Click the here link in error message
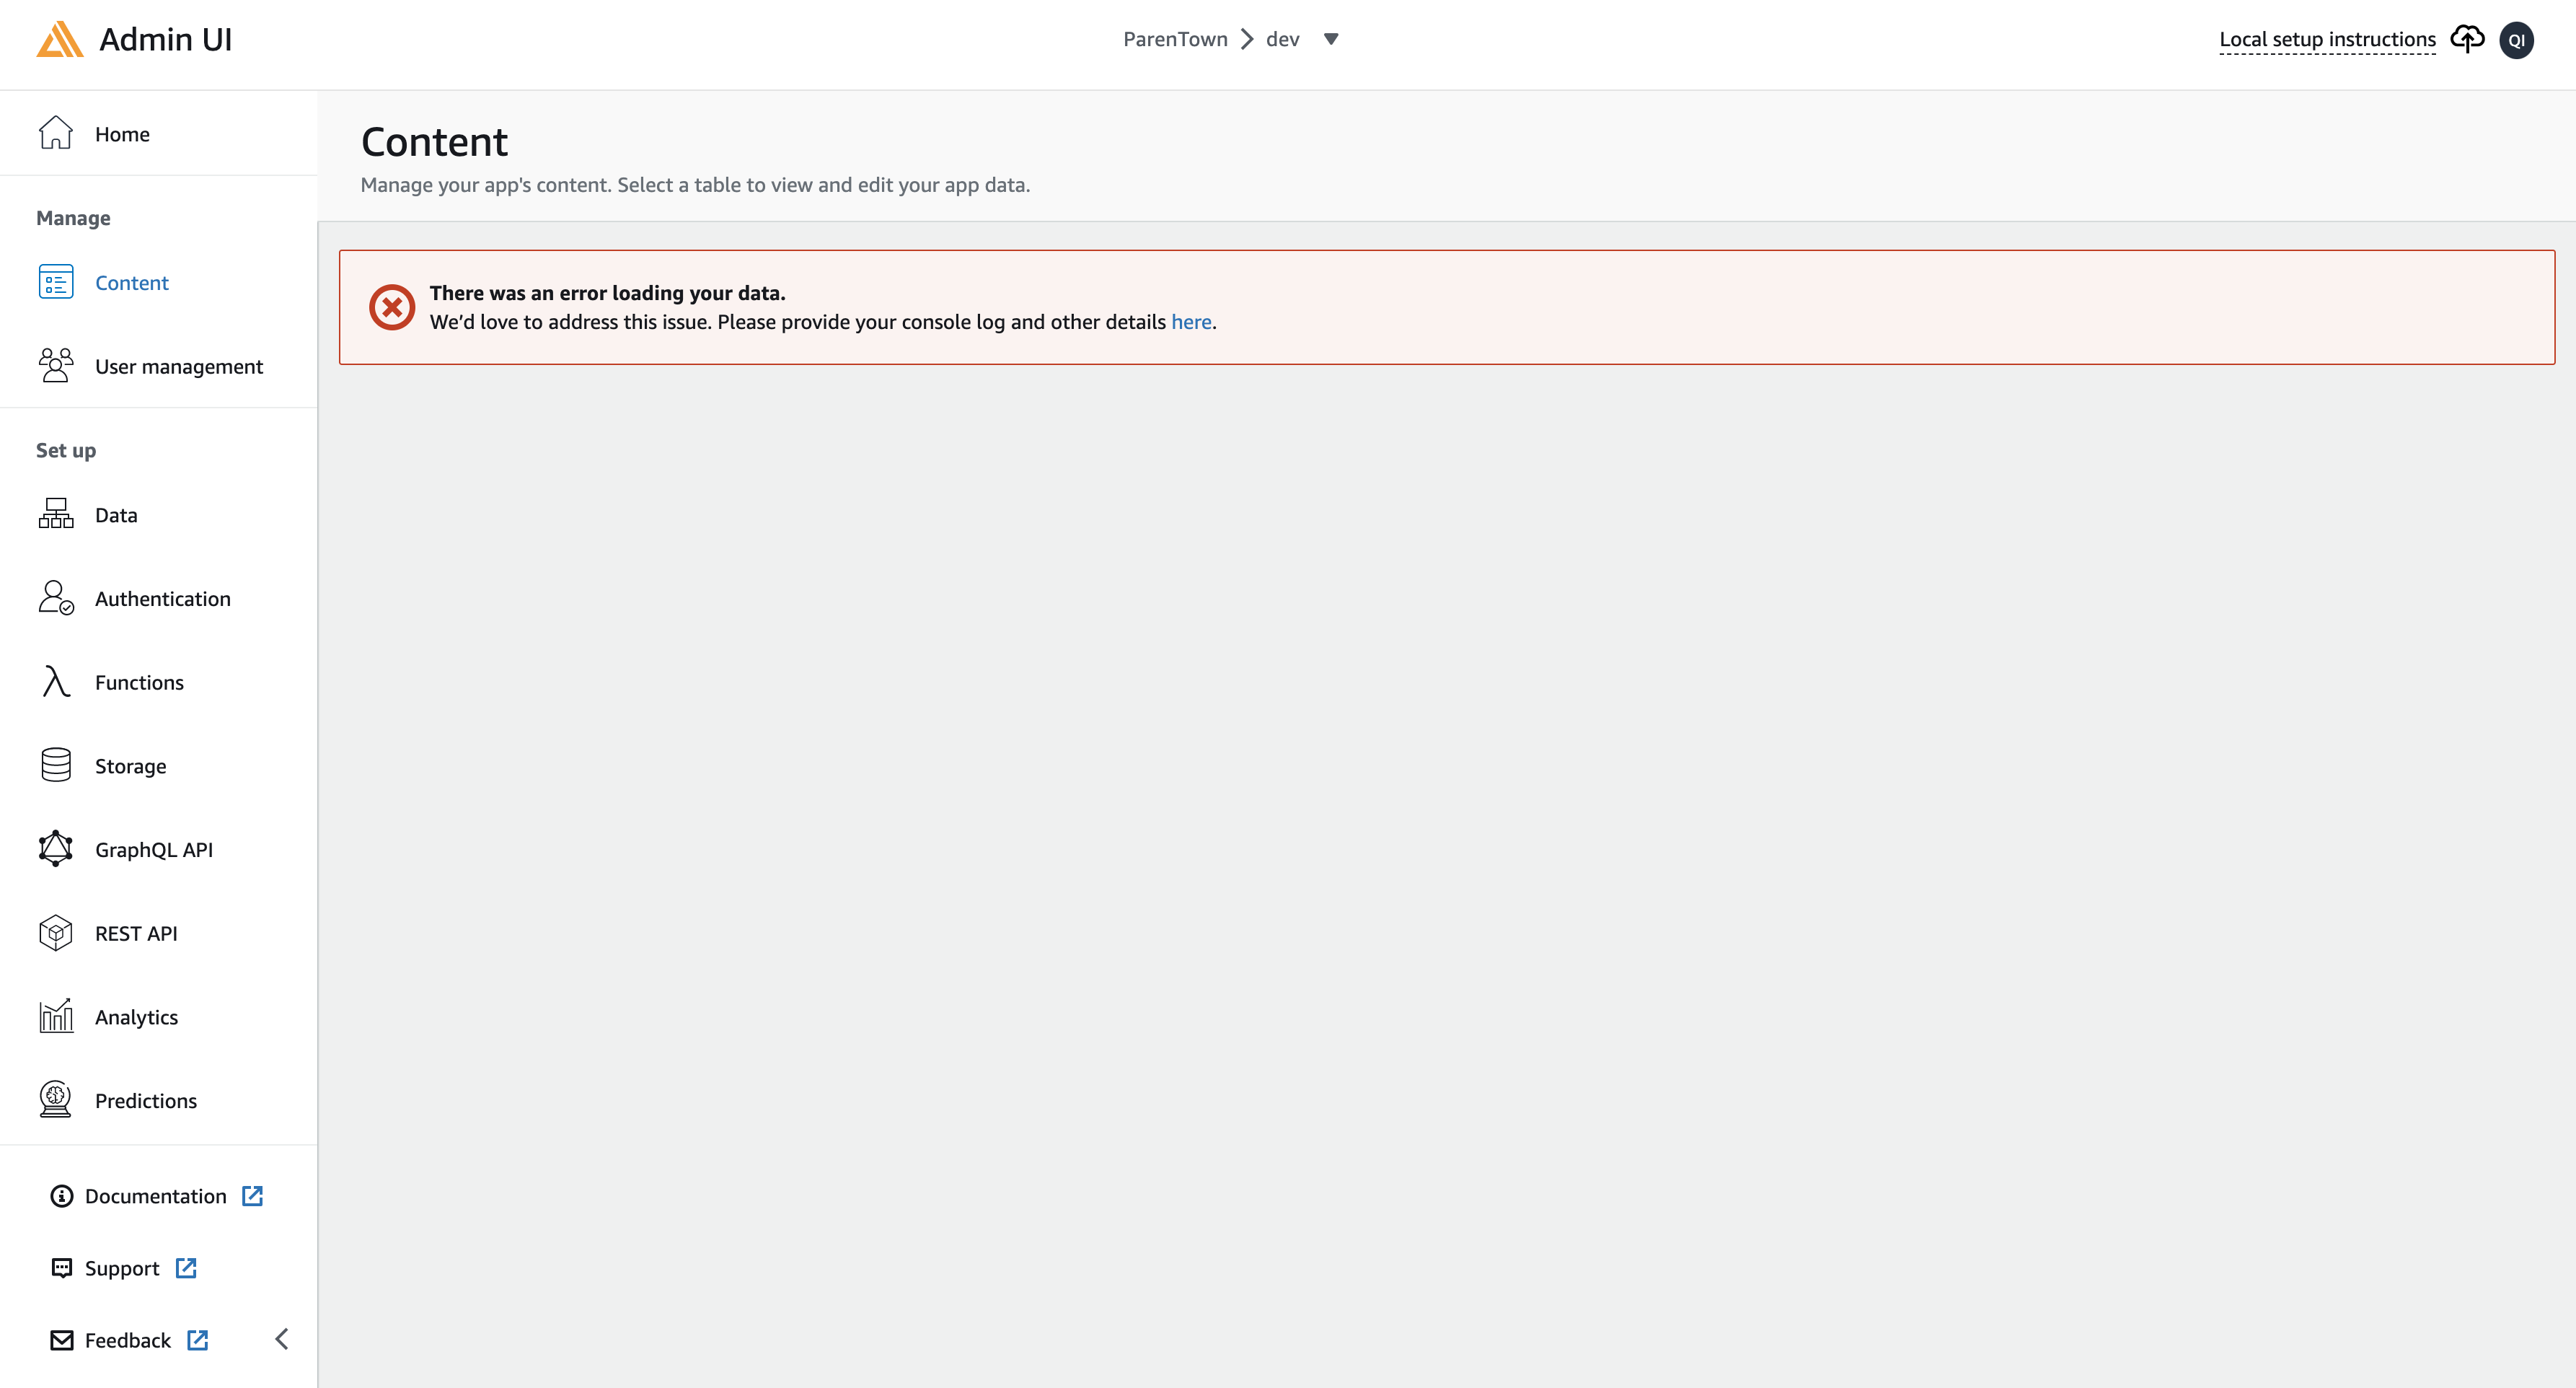 [x=1191, y=321]
